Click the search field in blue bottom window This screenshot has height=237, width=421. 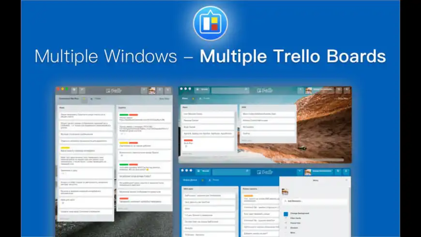point(231,172)
